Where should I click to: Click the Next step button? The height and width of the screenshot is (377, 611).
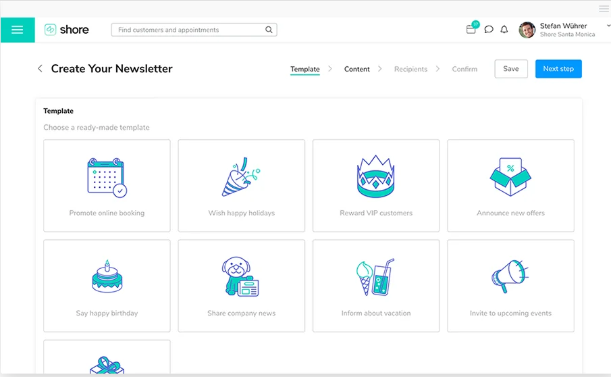558,69
